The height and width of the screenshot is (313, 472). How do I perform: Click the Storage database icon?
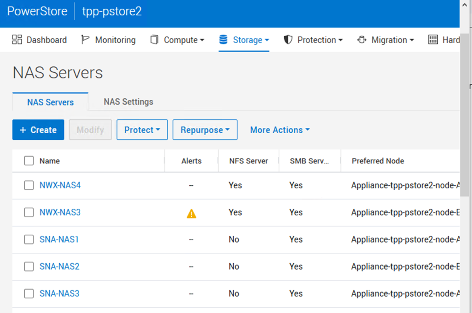coord(223,40)
